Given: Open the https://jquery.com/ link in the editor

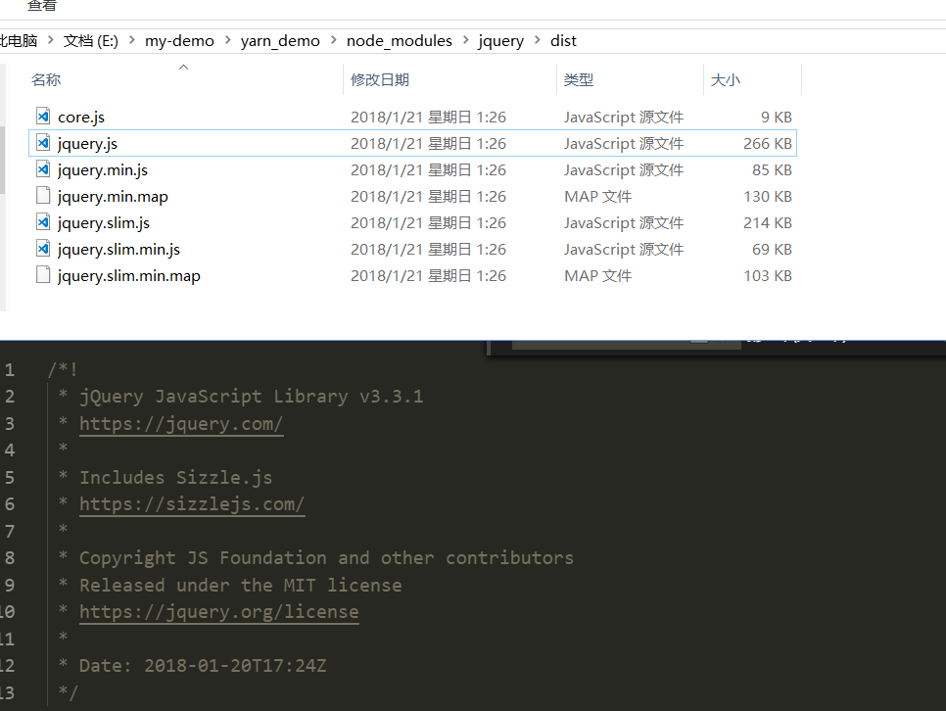Looking at the screenshot, I should [181, 424].
